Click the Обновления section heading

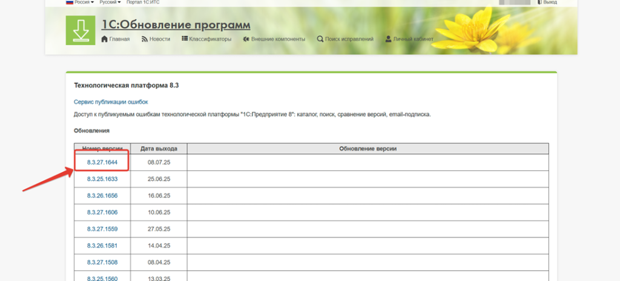92,131
